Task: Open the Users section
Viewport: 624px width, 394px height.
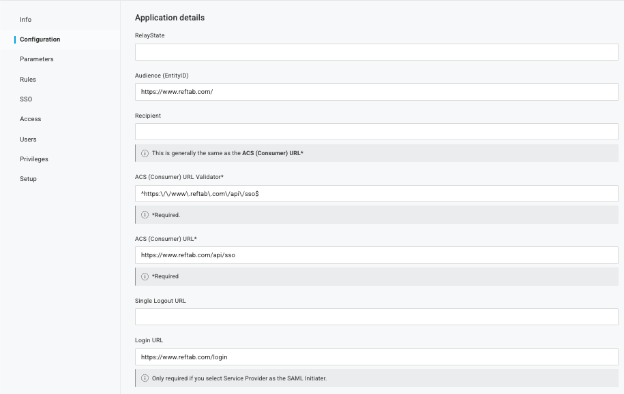Action: point(28,139)
